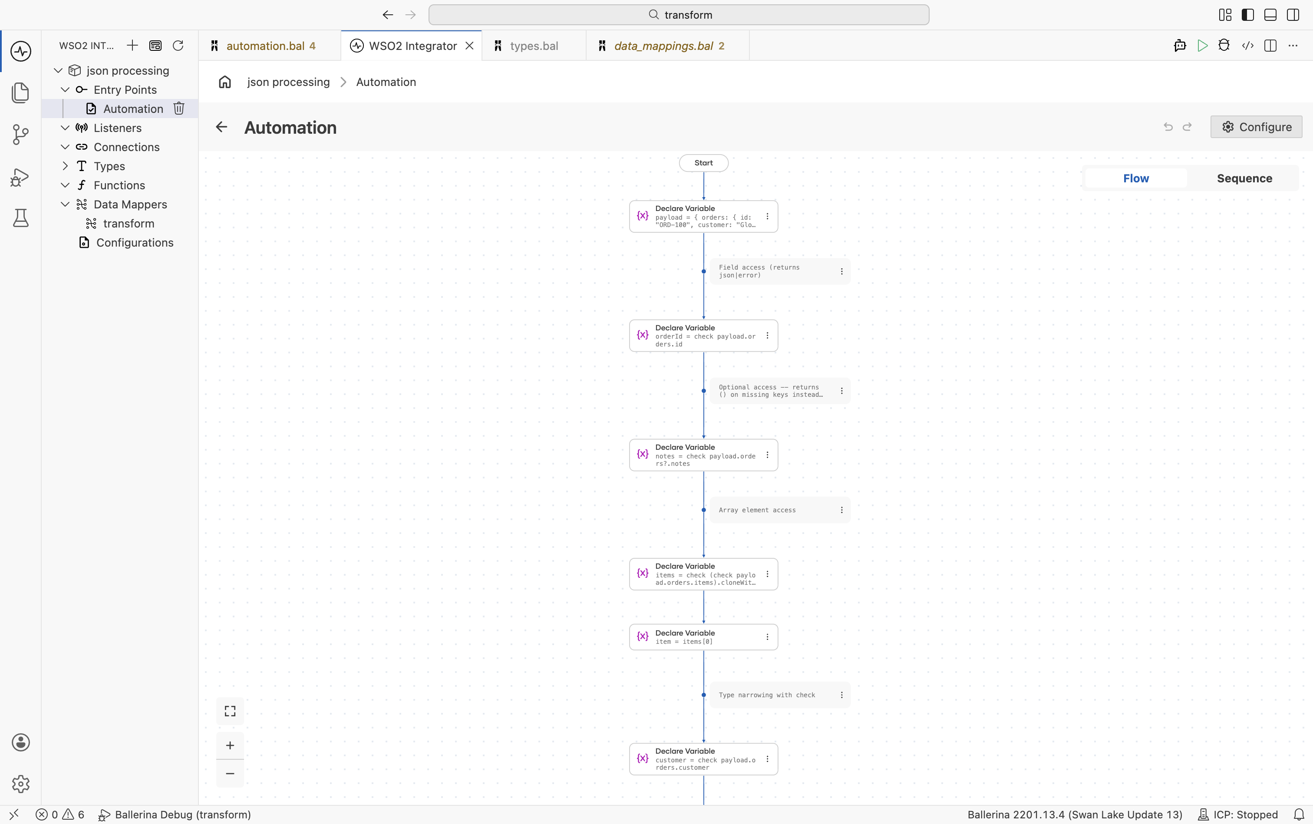Viewport: 1313px width, 824px height.
Task: Navigate back in title bar history
Action: pos(388,15)
